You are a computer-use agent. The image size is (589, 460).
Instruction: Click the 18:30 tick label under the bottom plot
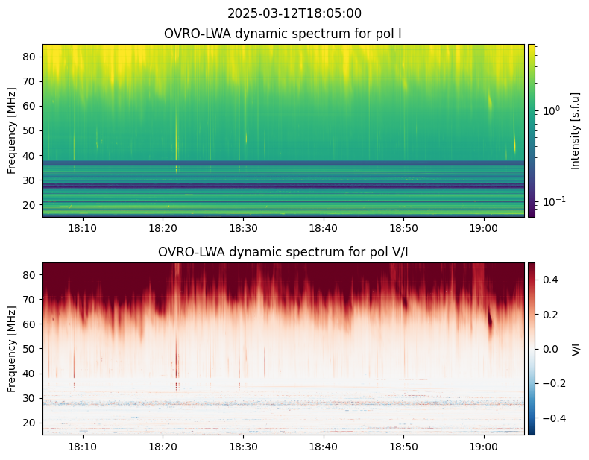coord(243,447)
